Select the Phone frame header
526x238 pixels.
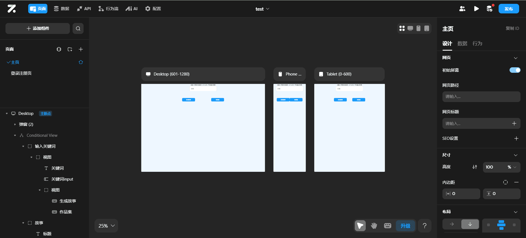(x=290, y=74)
